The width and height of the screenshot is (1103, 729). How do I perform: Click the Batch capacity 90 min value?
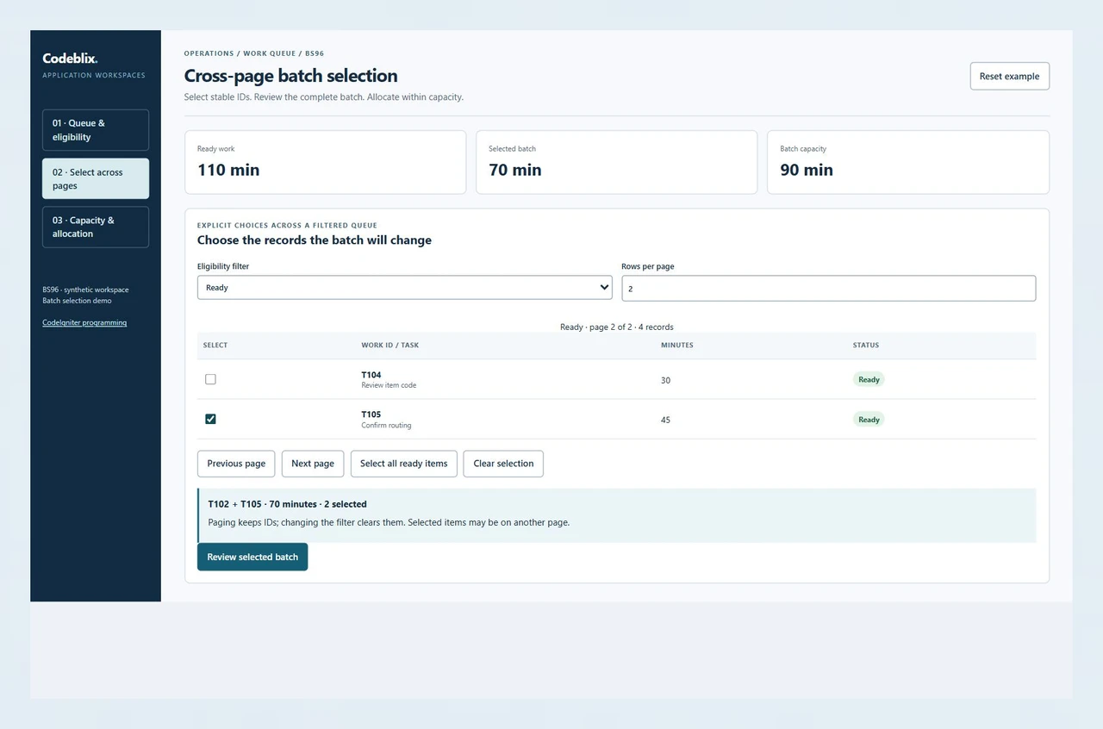[807, 170]
